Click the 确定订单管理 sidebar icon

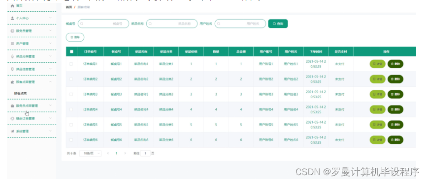[x=12, y=119]
